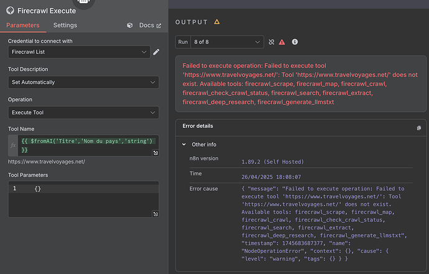
Task: Edit the Firecrawl List credential with pencil
Action: [x=156, y=52]
